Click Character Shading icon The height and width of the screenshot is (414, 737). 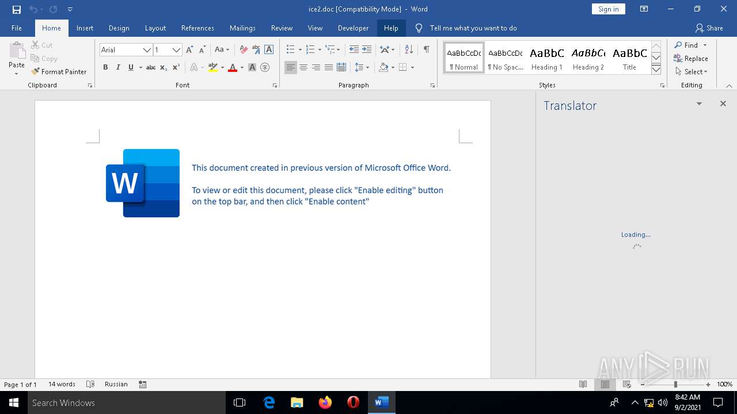click(252, 67)
